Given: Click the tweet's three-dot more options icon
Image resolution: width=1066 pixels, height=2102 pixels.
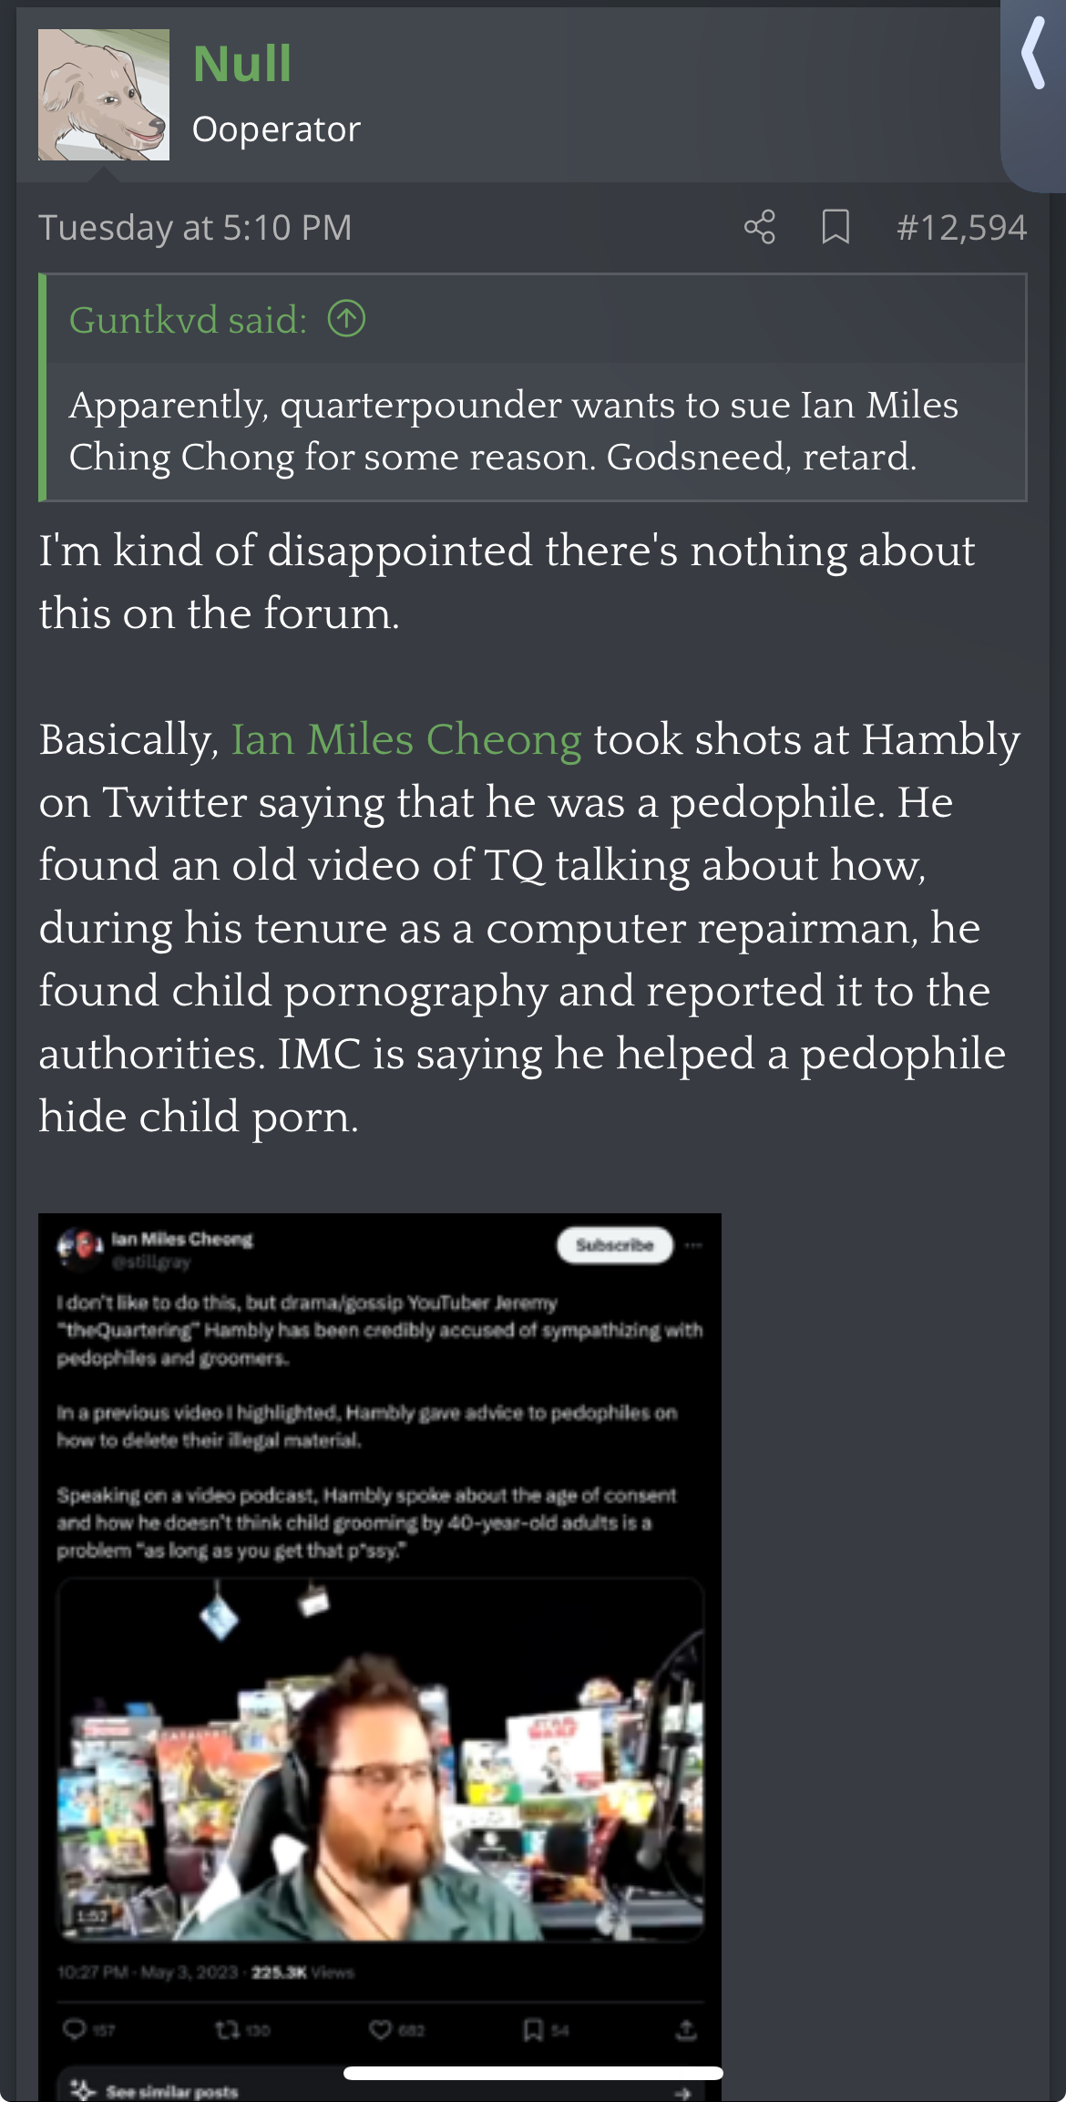Looking at the screenshot, I should (x=694, y=1245).
